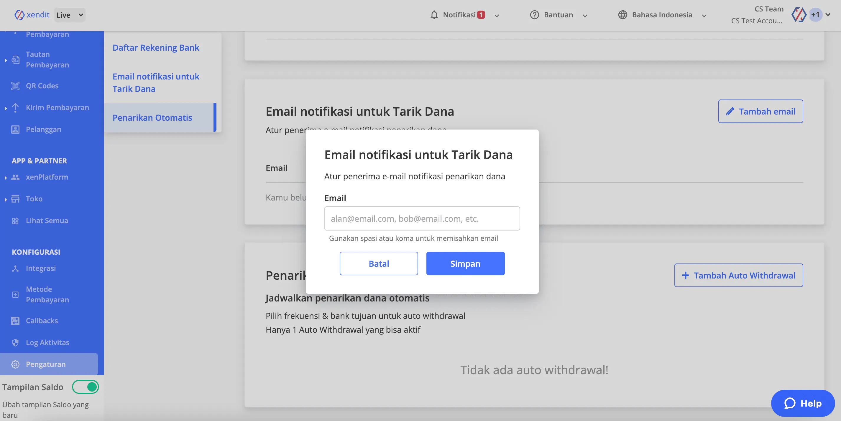Image resolution: width=841 pixels, height=421 pixels.
Task: Click the Callbacks sidebar icon
Action: [x=15, y=321]
